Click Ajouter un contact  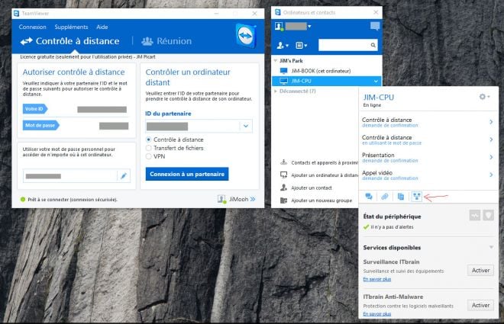click(306, 188)
